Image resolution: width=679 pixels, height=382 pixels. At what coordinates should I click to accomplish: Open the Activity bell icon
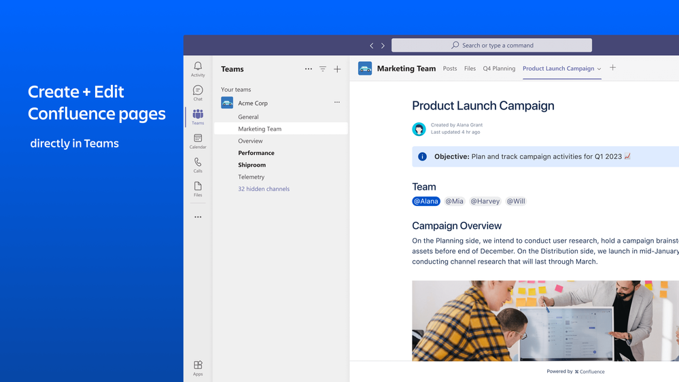(x=198, y=69)
